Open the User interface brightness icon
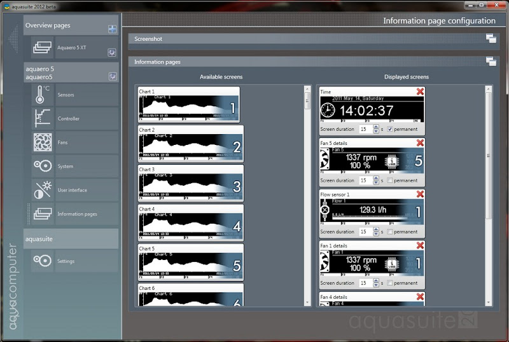 43,190
